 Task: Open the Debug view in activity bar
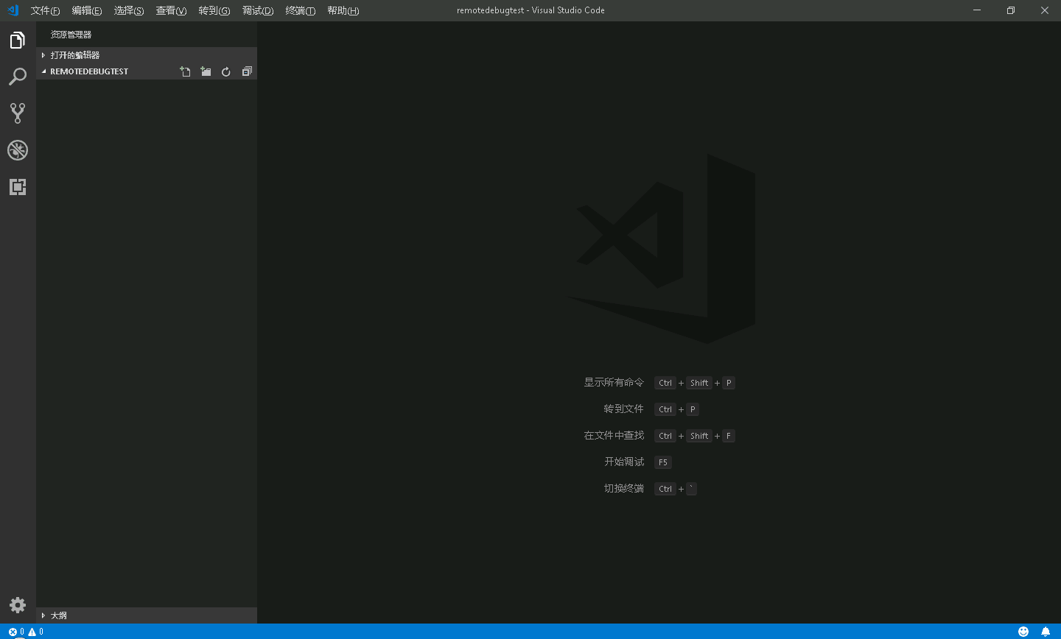(18, 150)
